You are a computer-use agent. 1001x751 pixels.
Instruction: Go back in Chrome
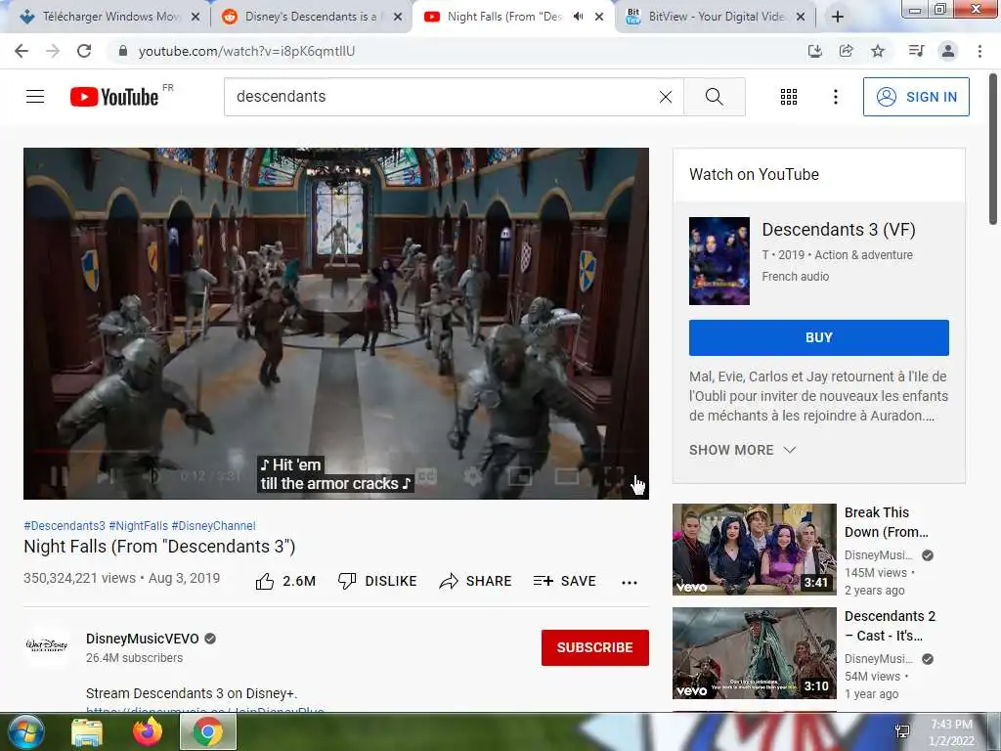pos(22,51)
